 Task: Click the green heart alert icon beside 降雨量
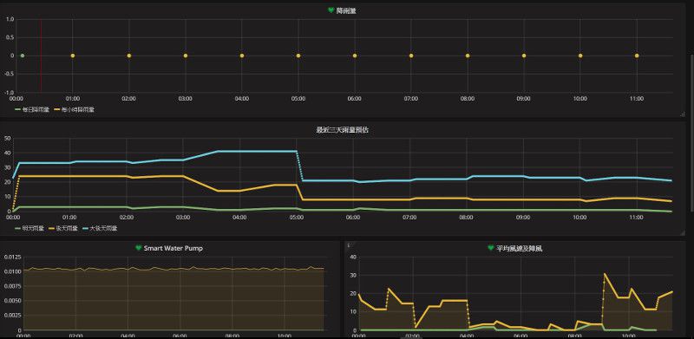(331, 10)
